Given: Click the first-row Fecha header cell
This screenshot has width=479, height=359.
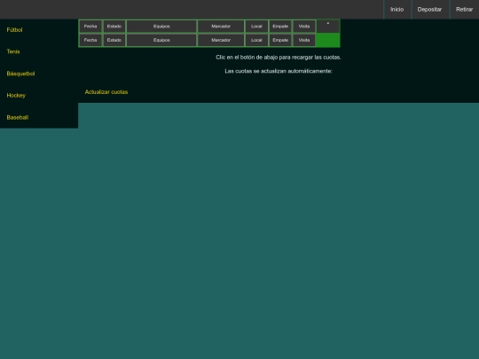Looking at the screenshot, I should (x=90, y=27).
